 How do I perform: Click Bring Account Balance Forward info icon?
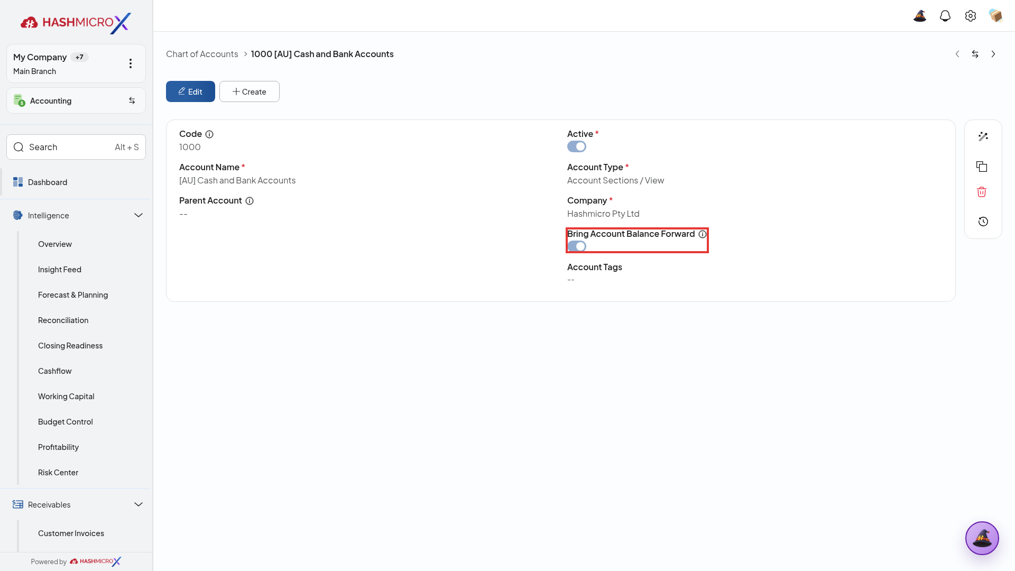pos(703,234)
